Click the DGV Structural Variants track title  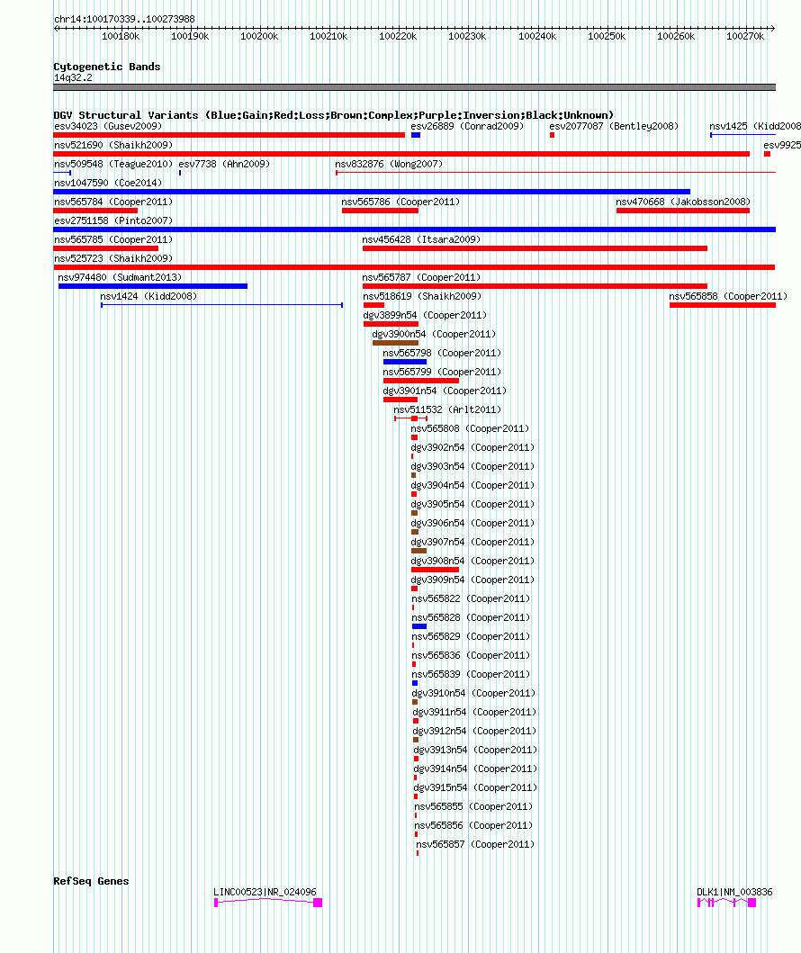(x=334, y=115)
